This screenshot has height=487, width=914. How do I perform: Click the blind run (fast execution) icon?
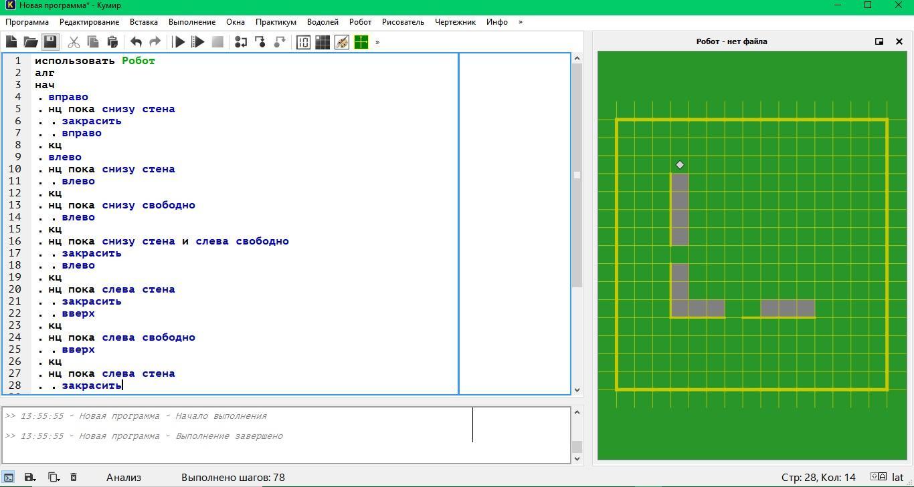pyautogui.click(x=198, y=42)
